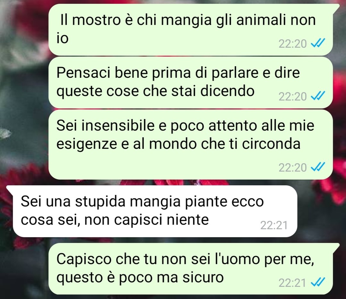Click the read-ticks on the 'Capisco che tu' message

tap(318, 282)
